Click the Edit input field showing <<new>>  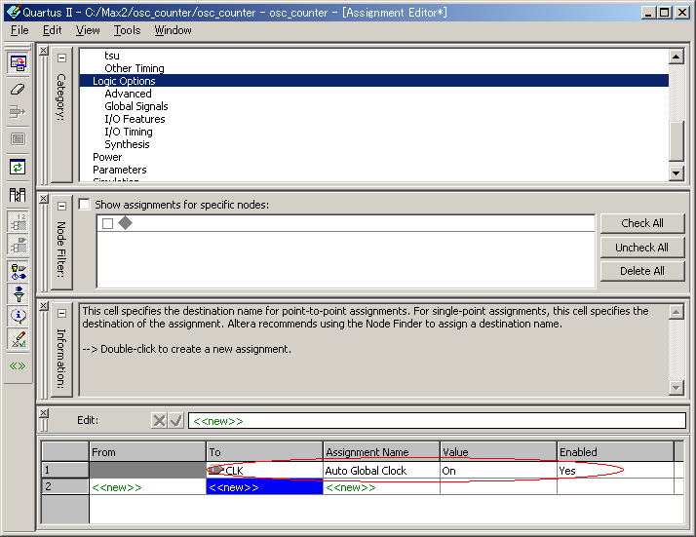(438, 420)
